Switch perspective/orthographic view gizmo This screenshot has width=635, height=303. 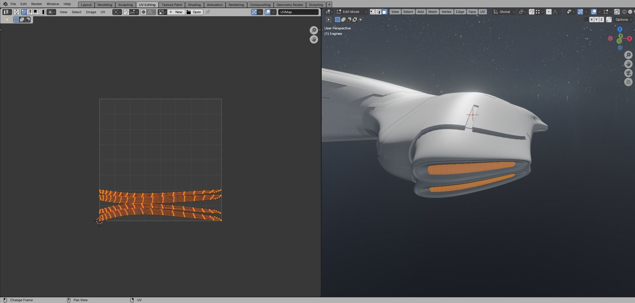coord(628,82)
